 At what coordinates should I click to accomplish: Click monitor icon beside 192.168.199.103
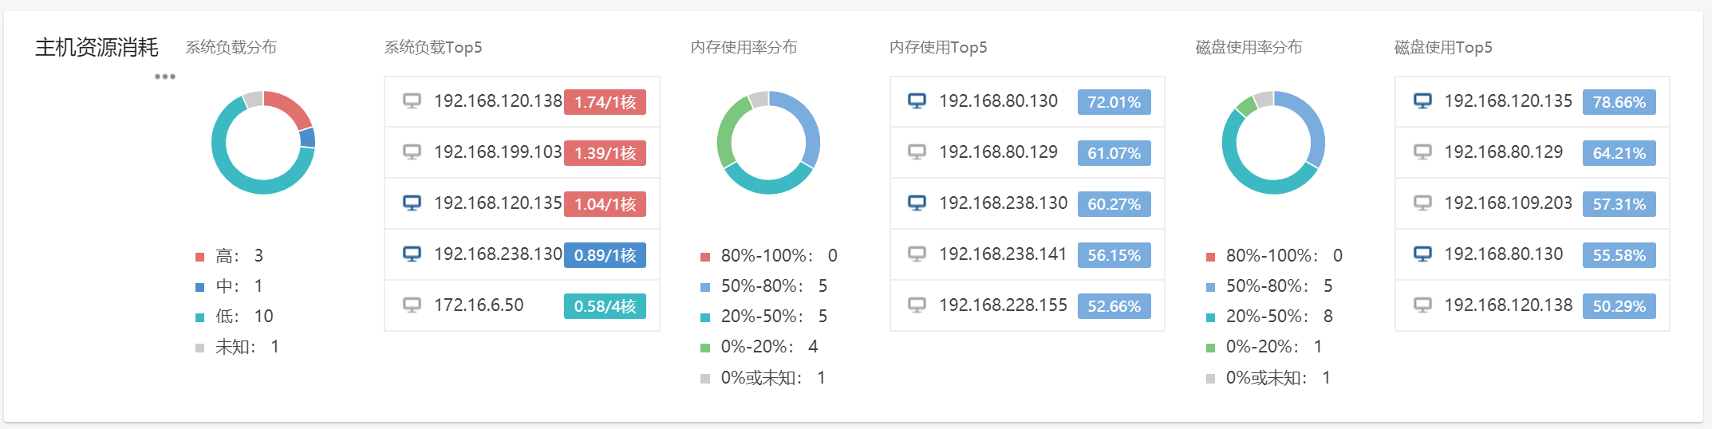pyautogui.click(x=412, y=152)
